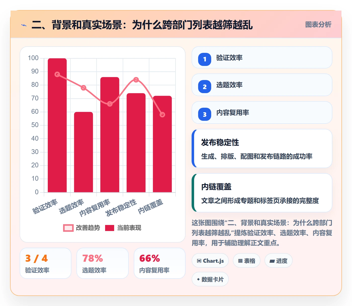Viewport: 352px width, 306px height.
Task: Click the blue number 3 badge
Action: click(x=205, y=114)
